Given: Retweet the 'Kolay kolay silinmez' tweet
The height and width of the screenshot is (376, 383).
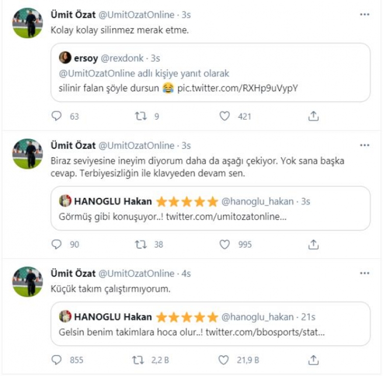Looking at the screenshot, I should pyautogui.click(x=140, y=116).
